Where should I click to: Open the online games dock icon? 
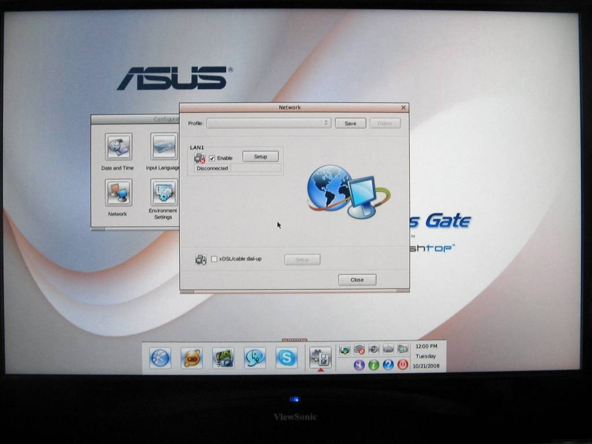pos(192,357)
